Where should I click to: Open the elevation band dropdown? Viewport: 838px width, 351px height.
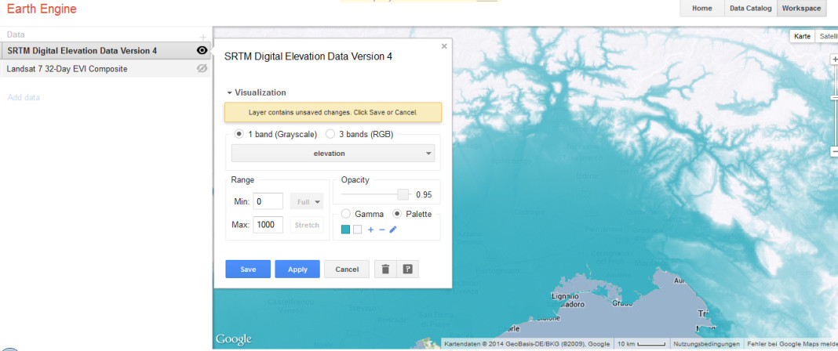click(x=333, y=153)
